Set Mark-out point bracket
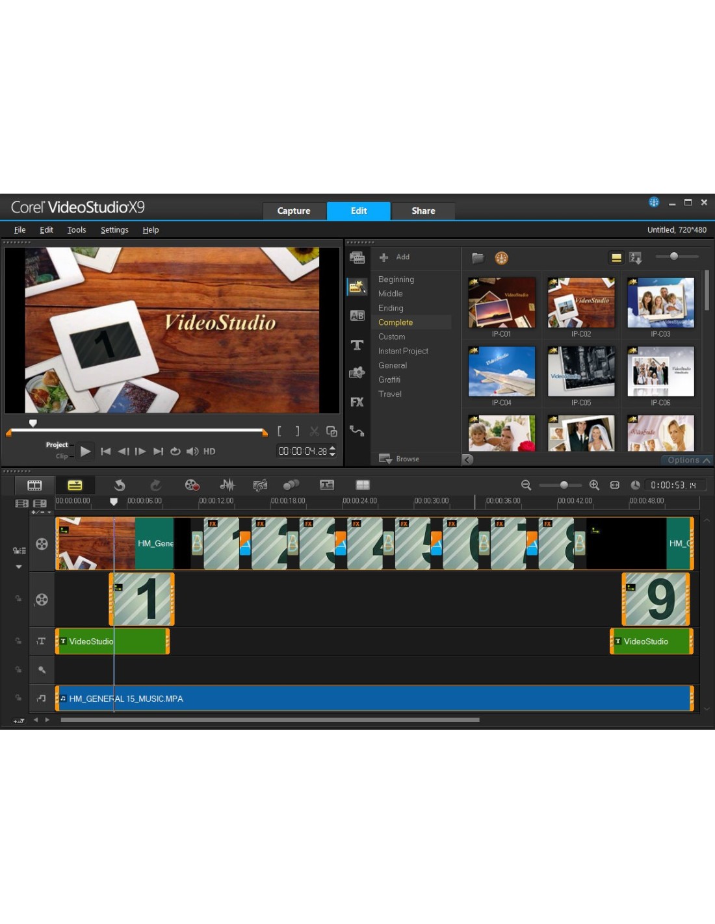The width and height of the screenshot is (715, 924). click(x=298, y=431)
